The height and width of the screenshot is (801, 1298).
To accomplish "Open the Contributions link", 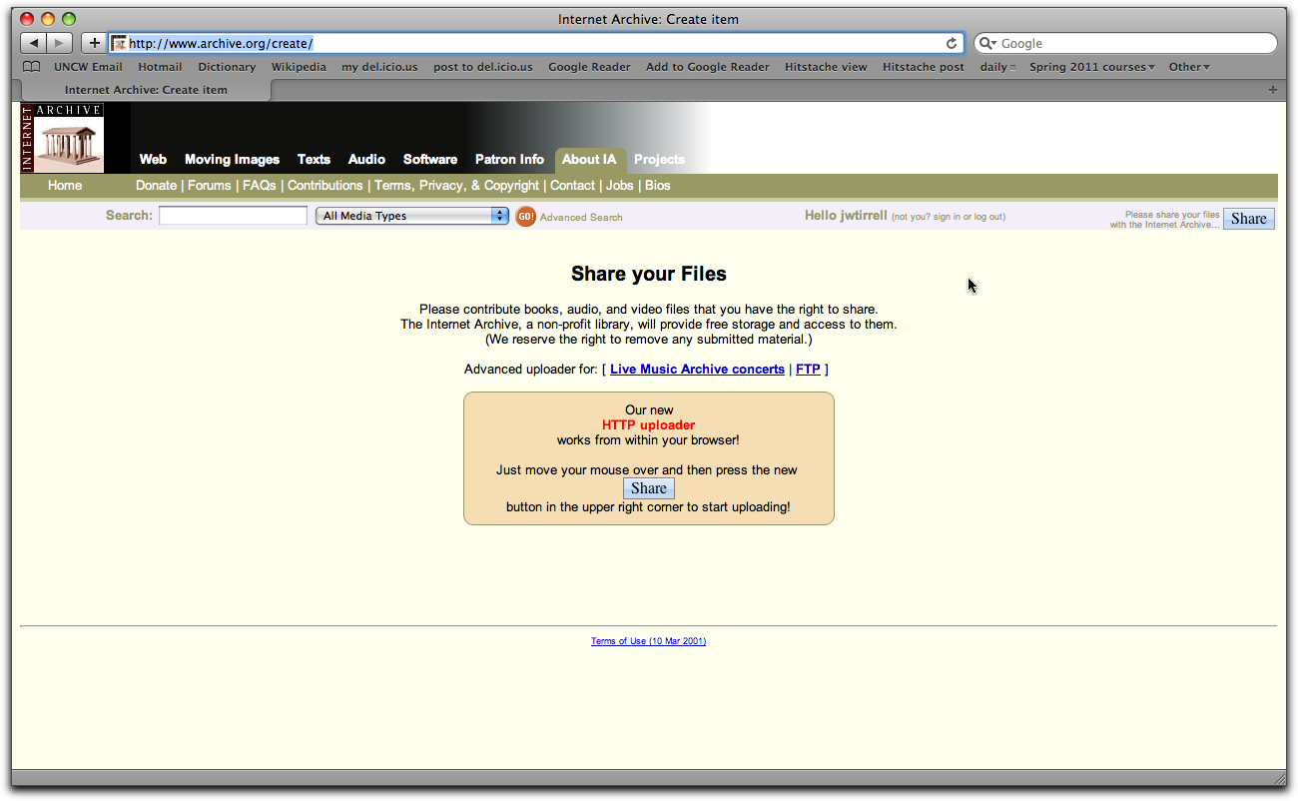I will pyautogui.click(x=324, y=186).
